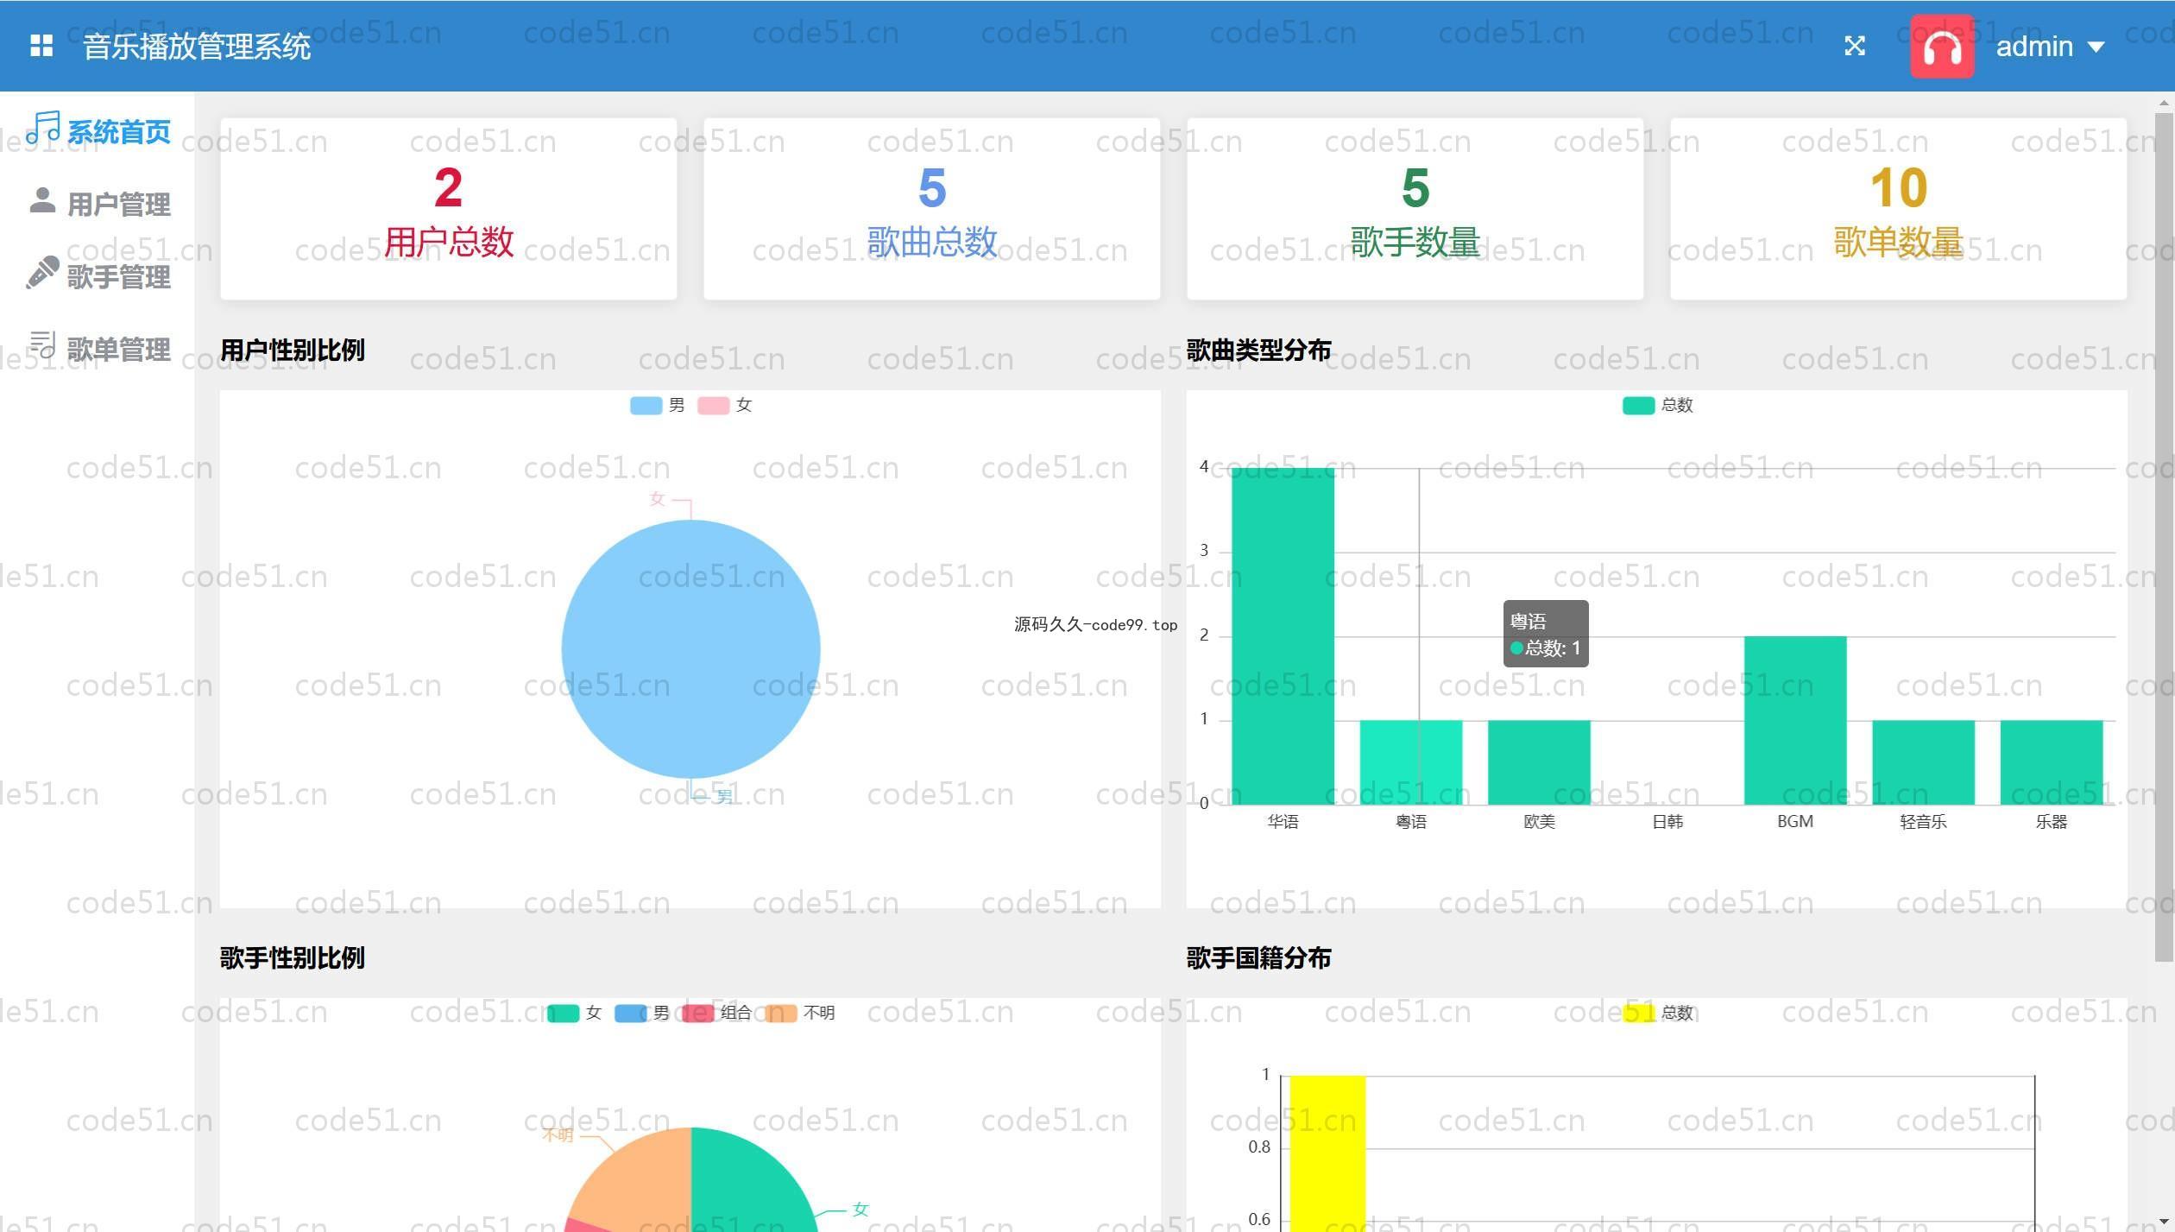Click the 华语 axis label
This screenshot has height=1232, width=2175.
click(x=1283, y=822)
